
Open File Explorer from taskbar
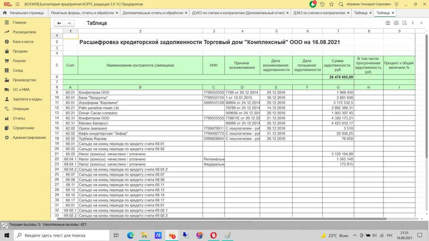(144, 235)
